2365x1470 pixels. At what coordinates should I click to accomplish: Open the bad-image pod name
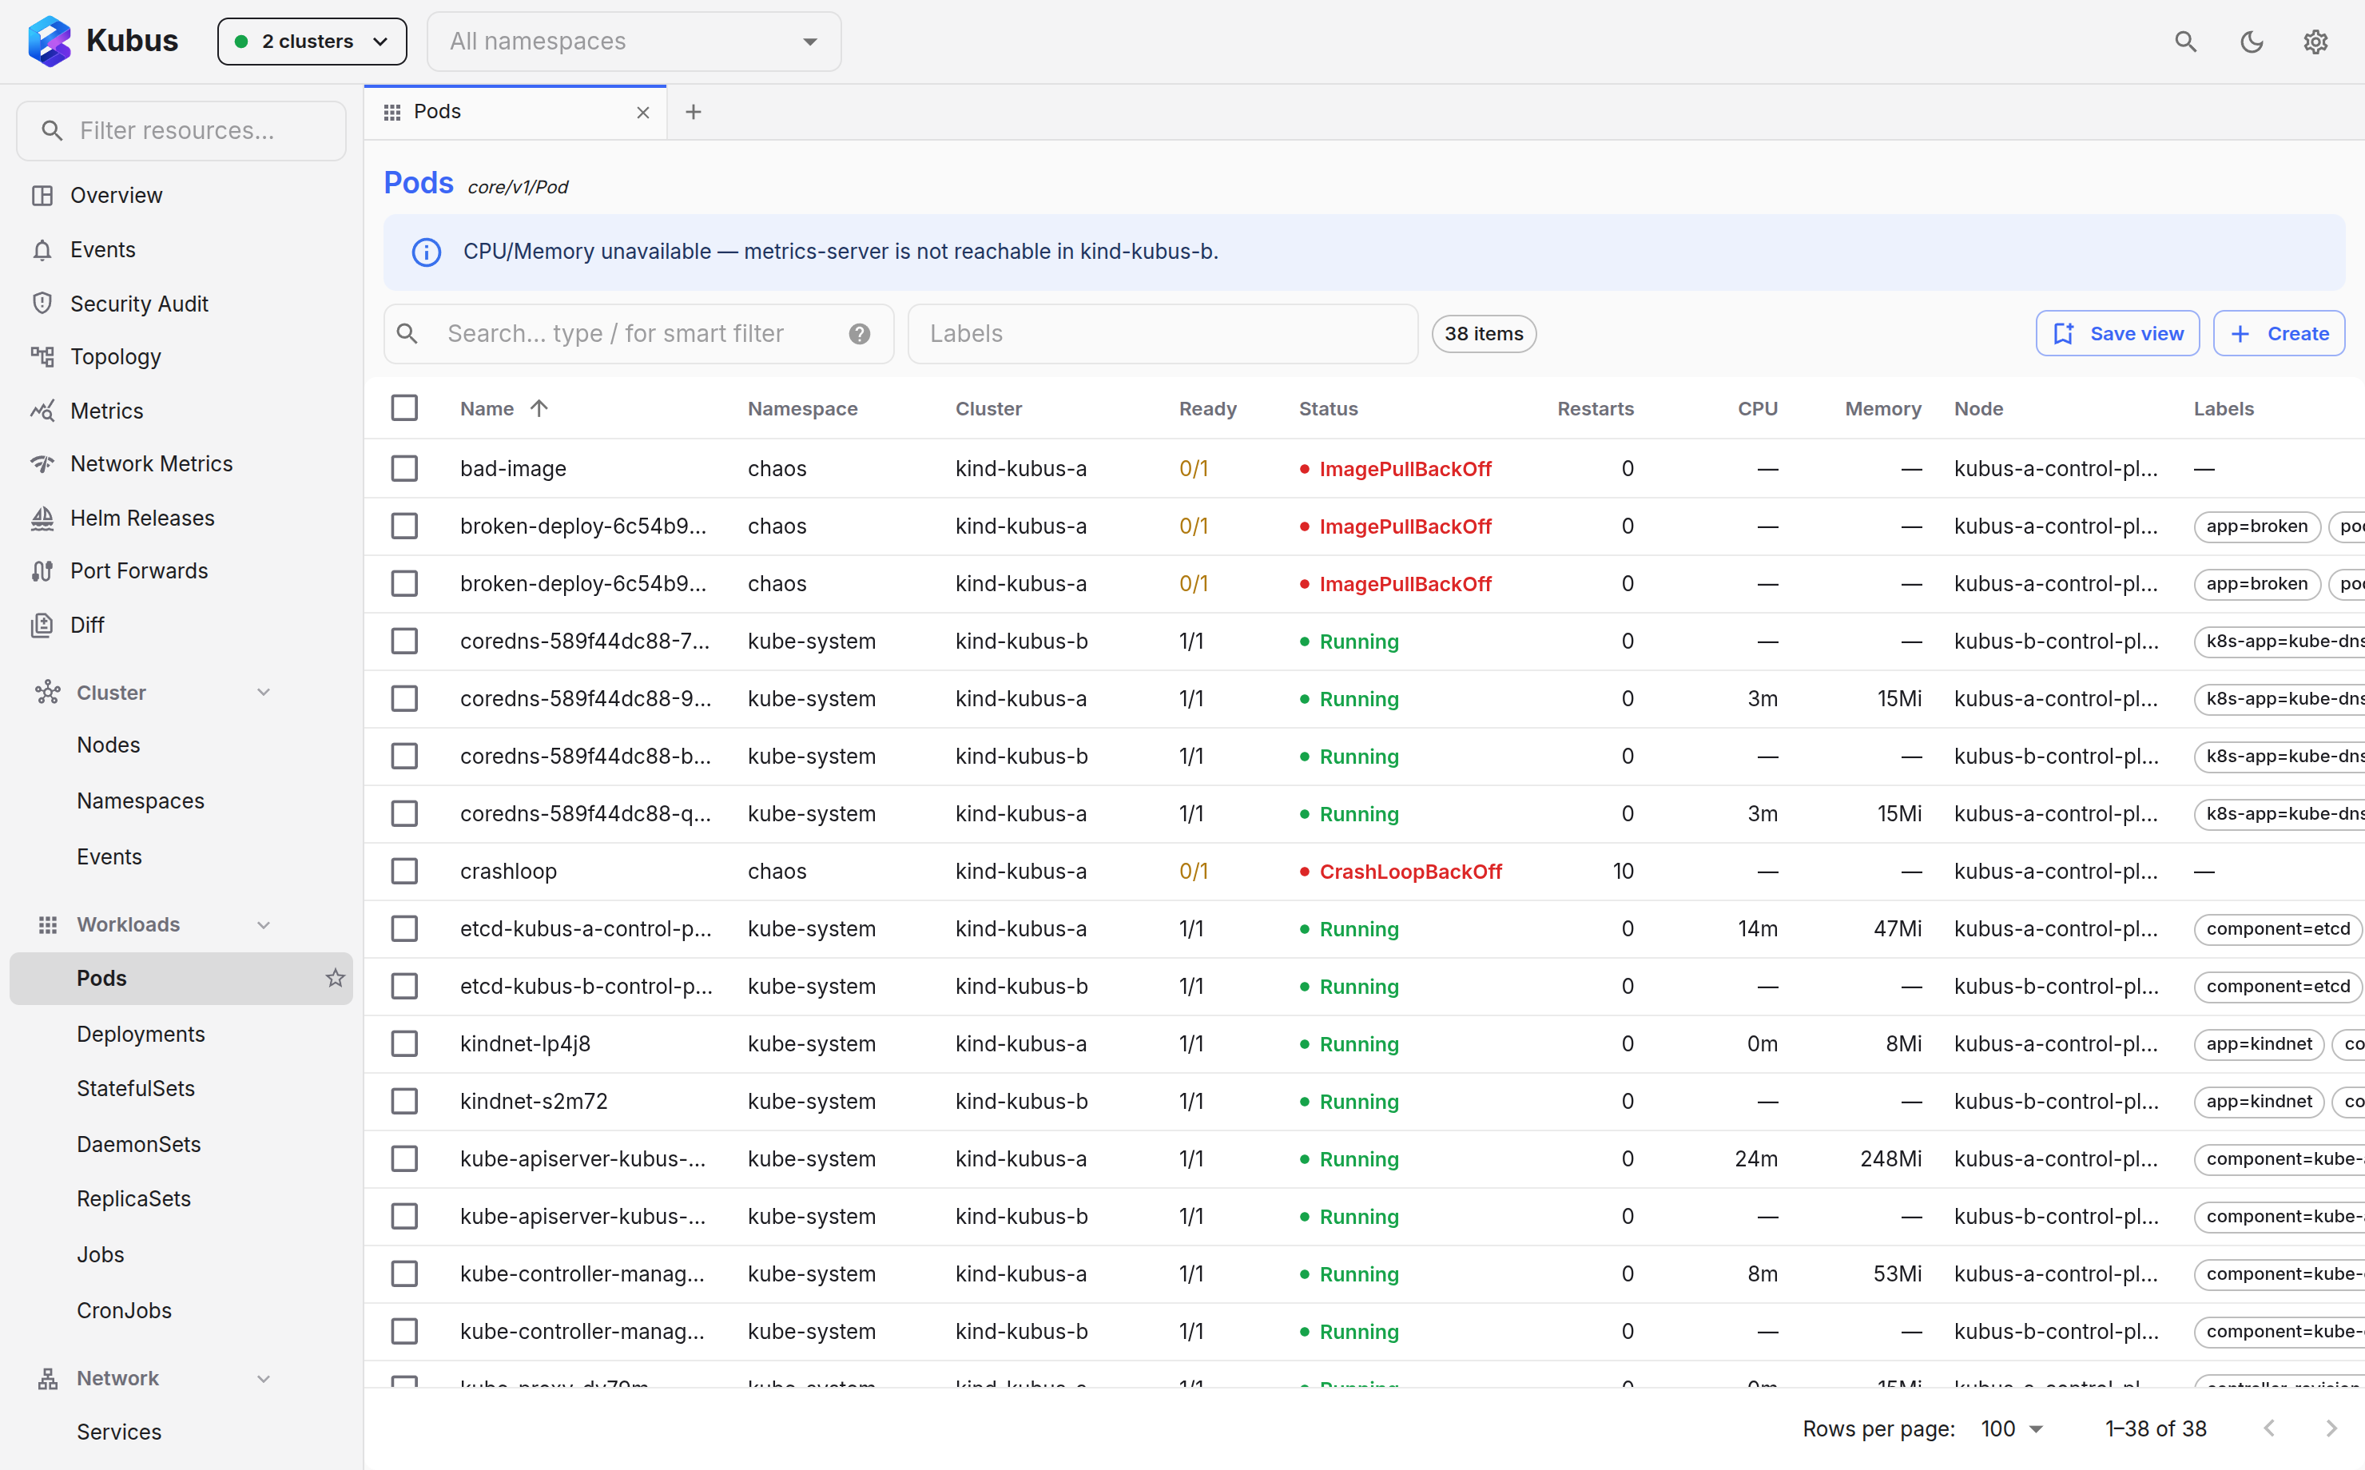(513, 469)
